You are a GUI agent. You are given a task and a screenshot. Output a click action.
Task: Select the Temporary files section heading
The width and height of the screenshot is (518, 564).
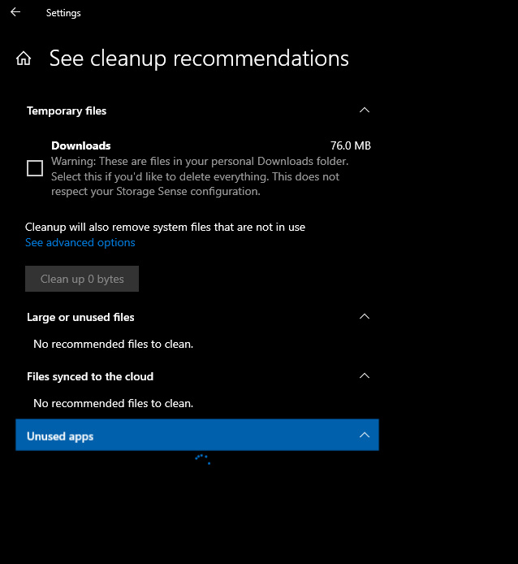point(67,111)
